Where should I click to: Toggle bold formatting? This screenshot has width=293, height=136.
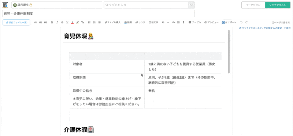(52, 22)
